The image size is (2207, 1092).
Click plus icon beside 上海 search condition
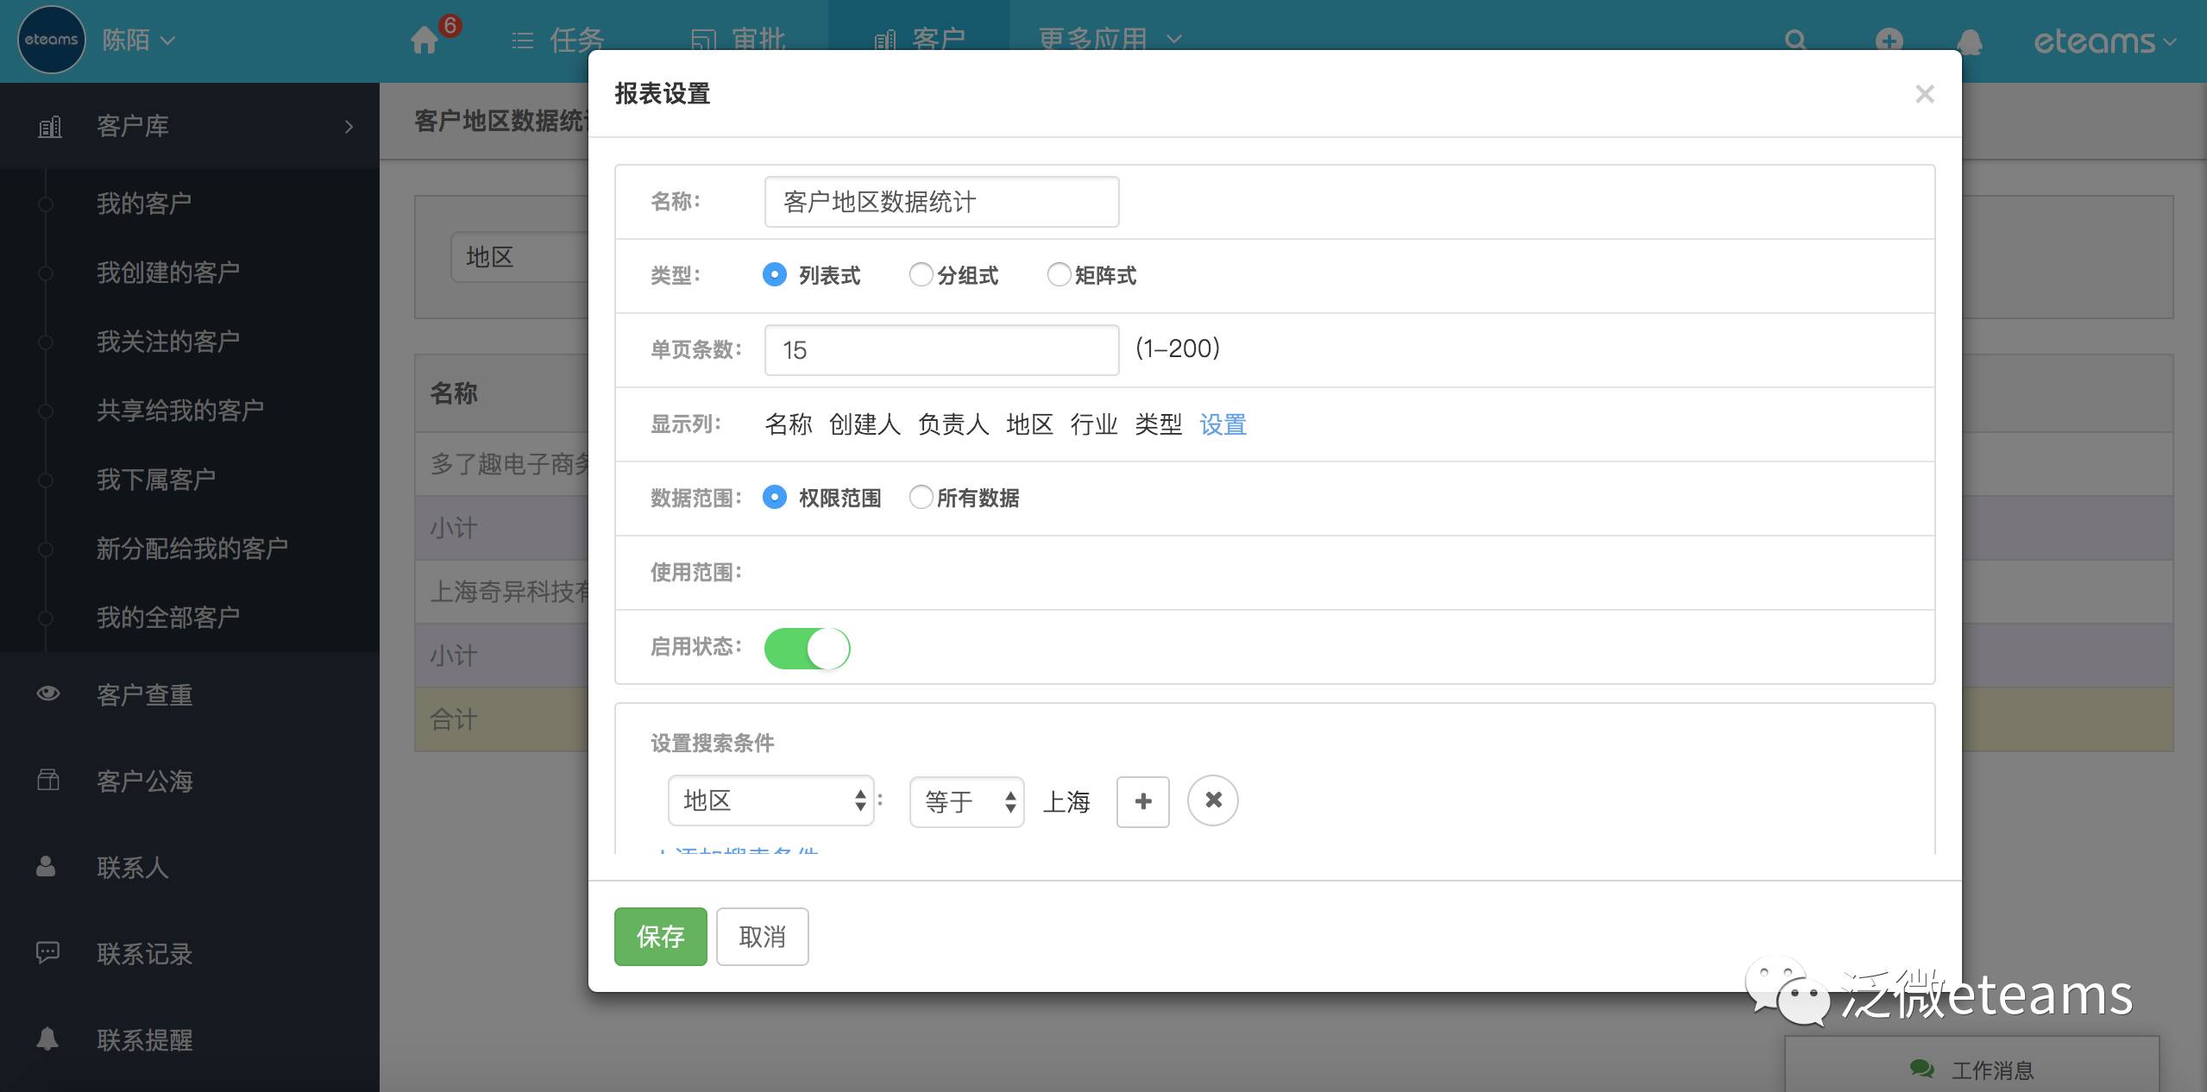tap(1142, 801)
